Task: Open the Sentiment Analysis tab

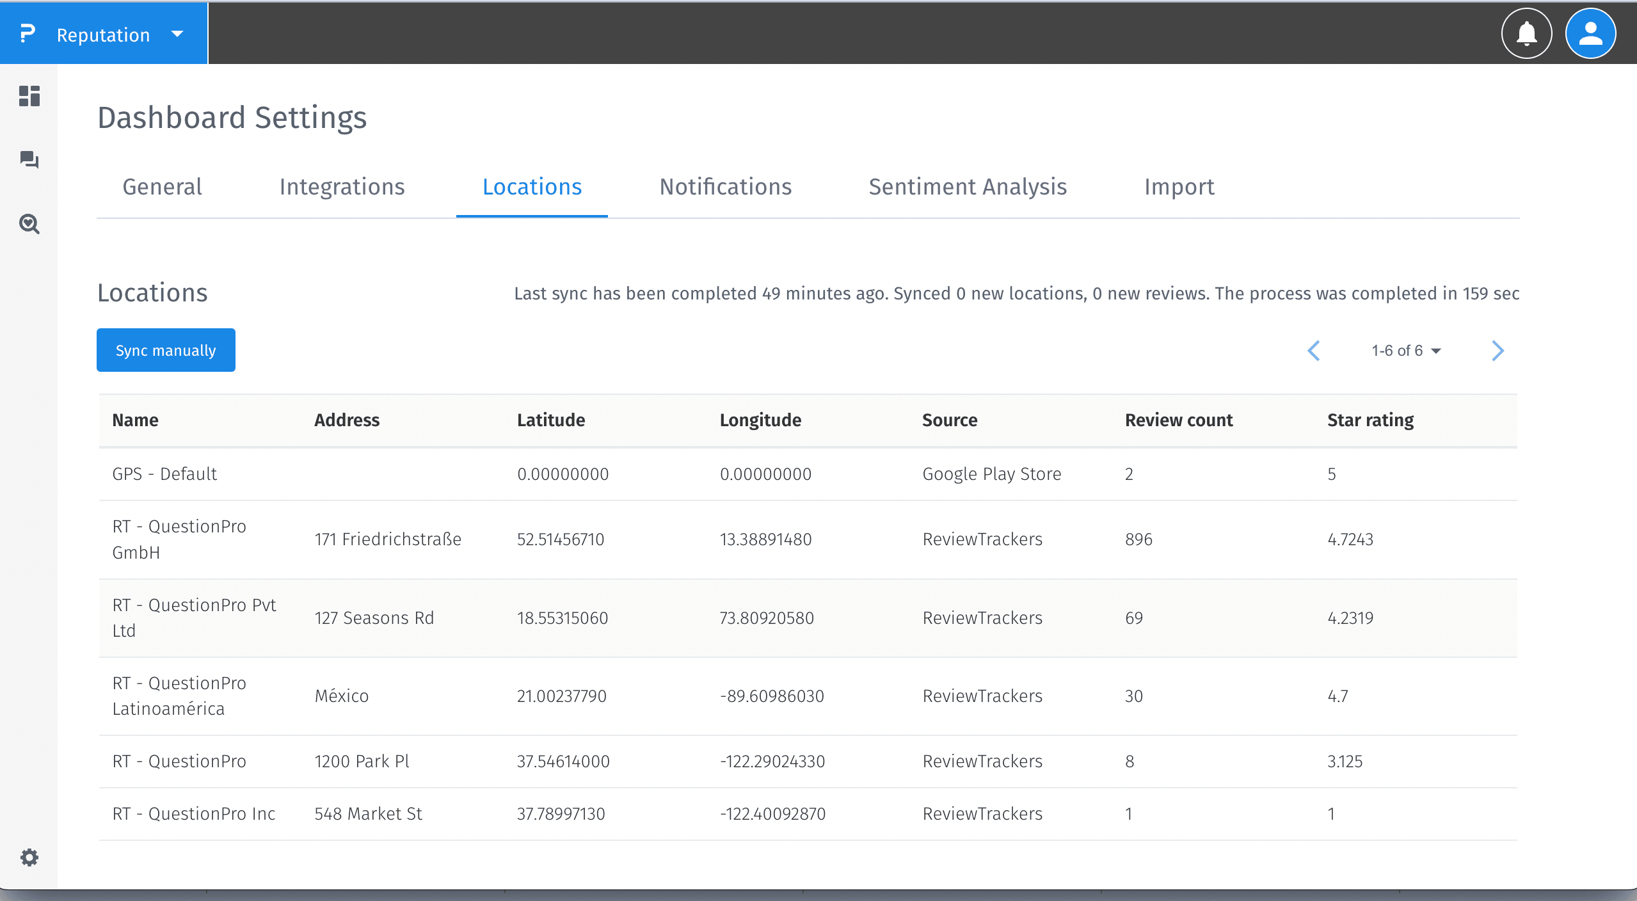Action: pyautogui.click(x=967, y=187)
